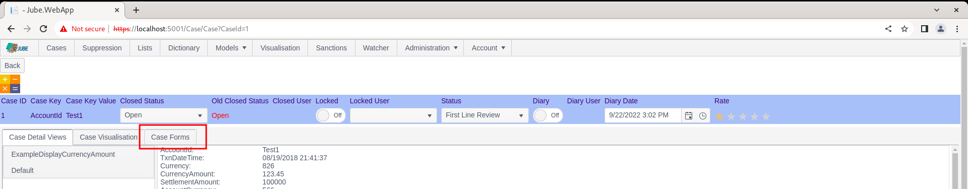Open the Visualisation menu item
The width and height of the screenshot is (968, 189).
[x=280, y=48]
